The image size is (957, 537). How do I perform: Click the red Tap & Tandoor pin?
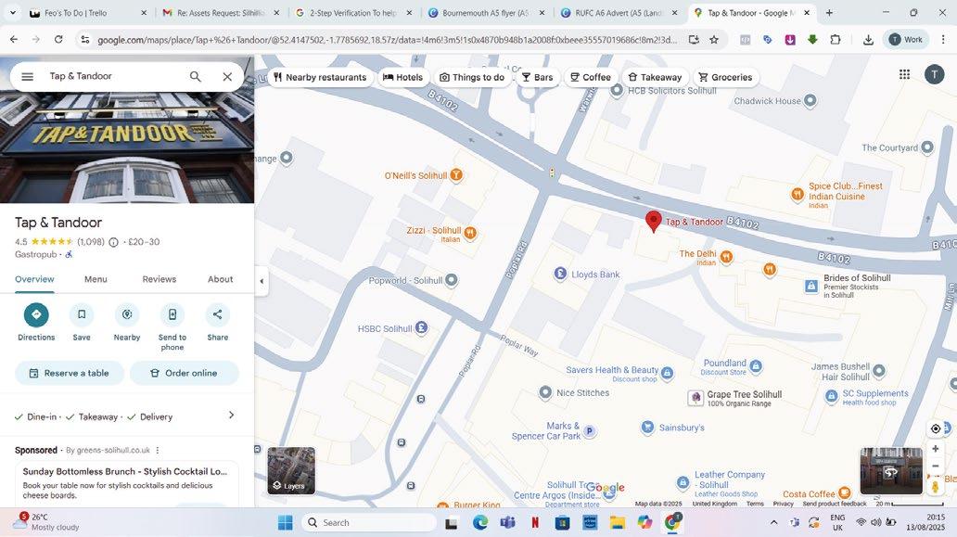click(x=653, y=222)
